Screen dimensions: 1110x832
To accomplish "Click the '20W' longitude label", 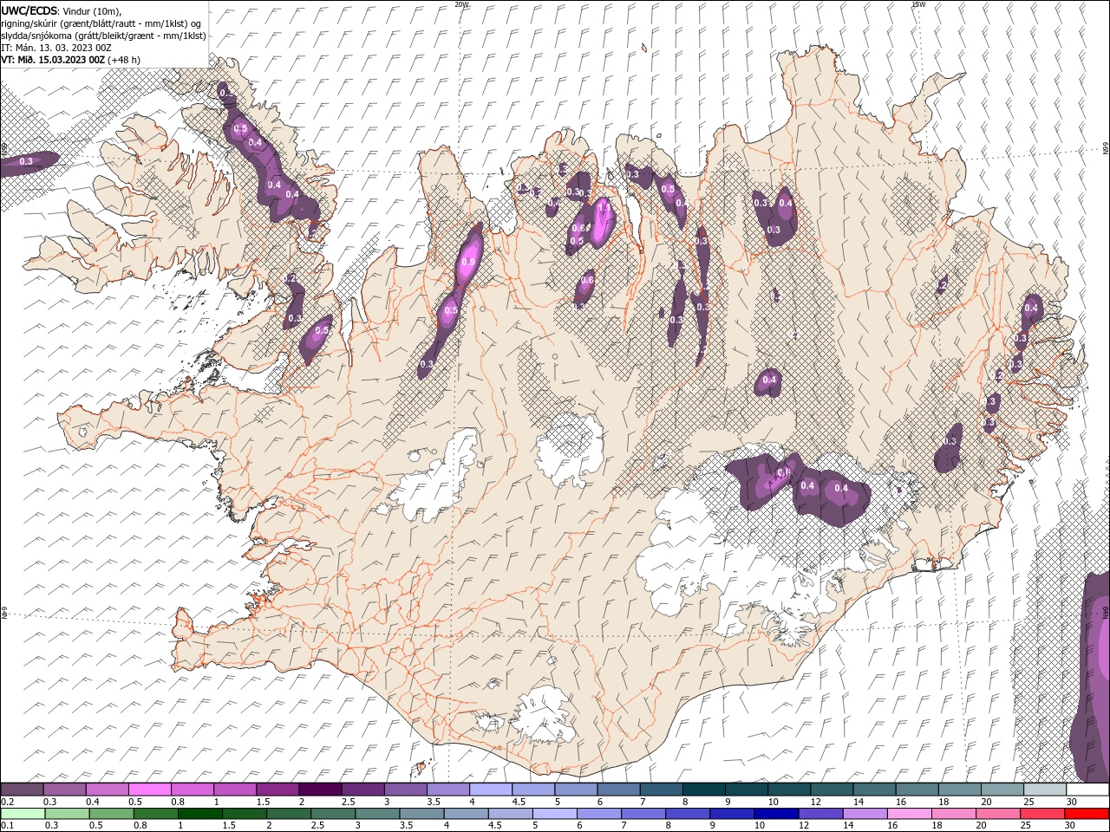I will coord(461,3).
